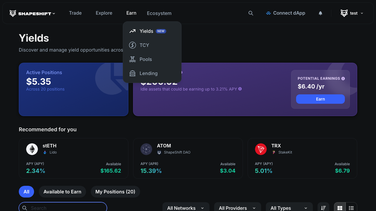Click the sort order icon
The width and height of the screenshot is (376, 211).
tap(323, 208)
